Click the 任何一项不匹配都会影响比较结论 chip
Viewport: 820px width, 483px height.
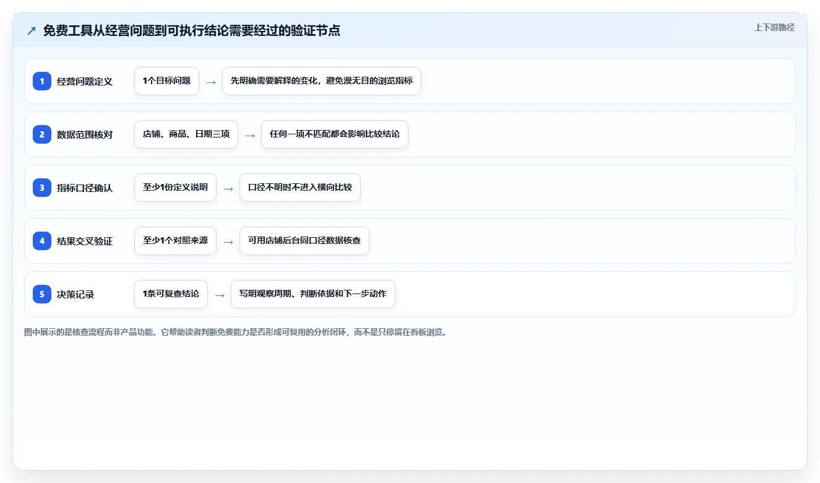click(x=335, y=134)
